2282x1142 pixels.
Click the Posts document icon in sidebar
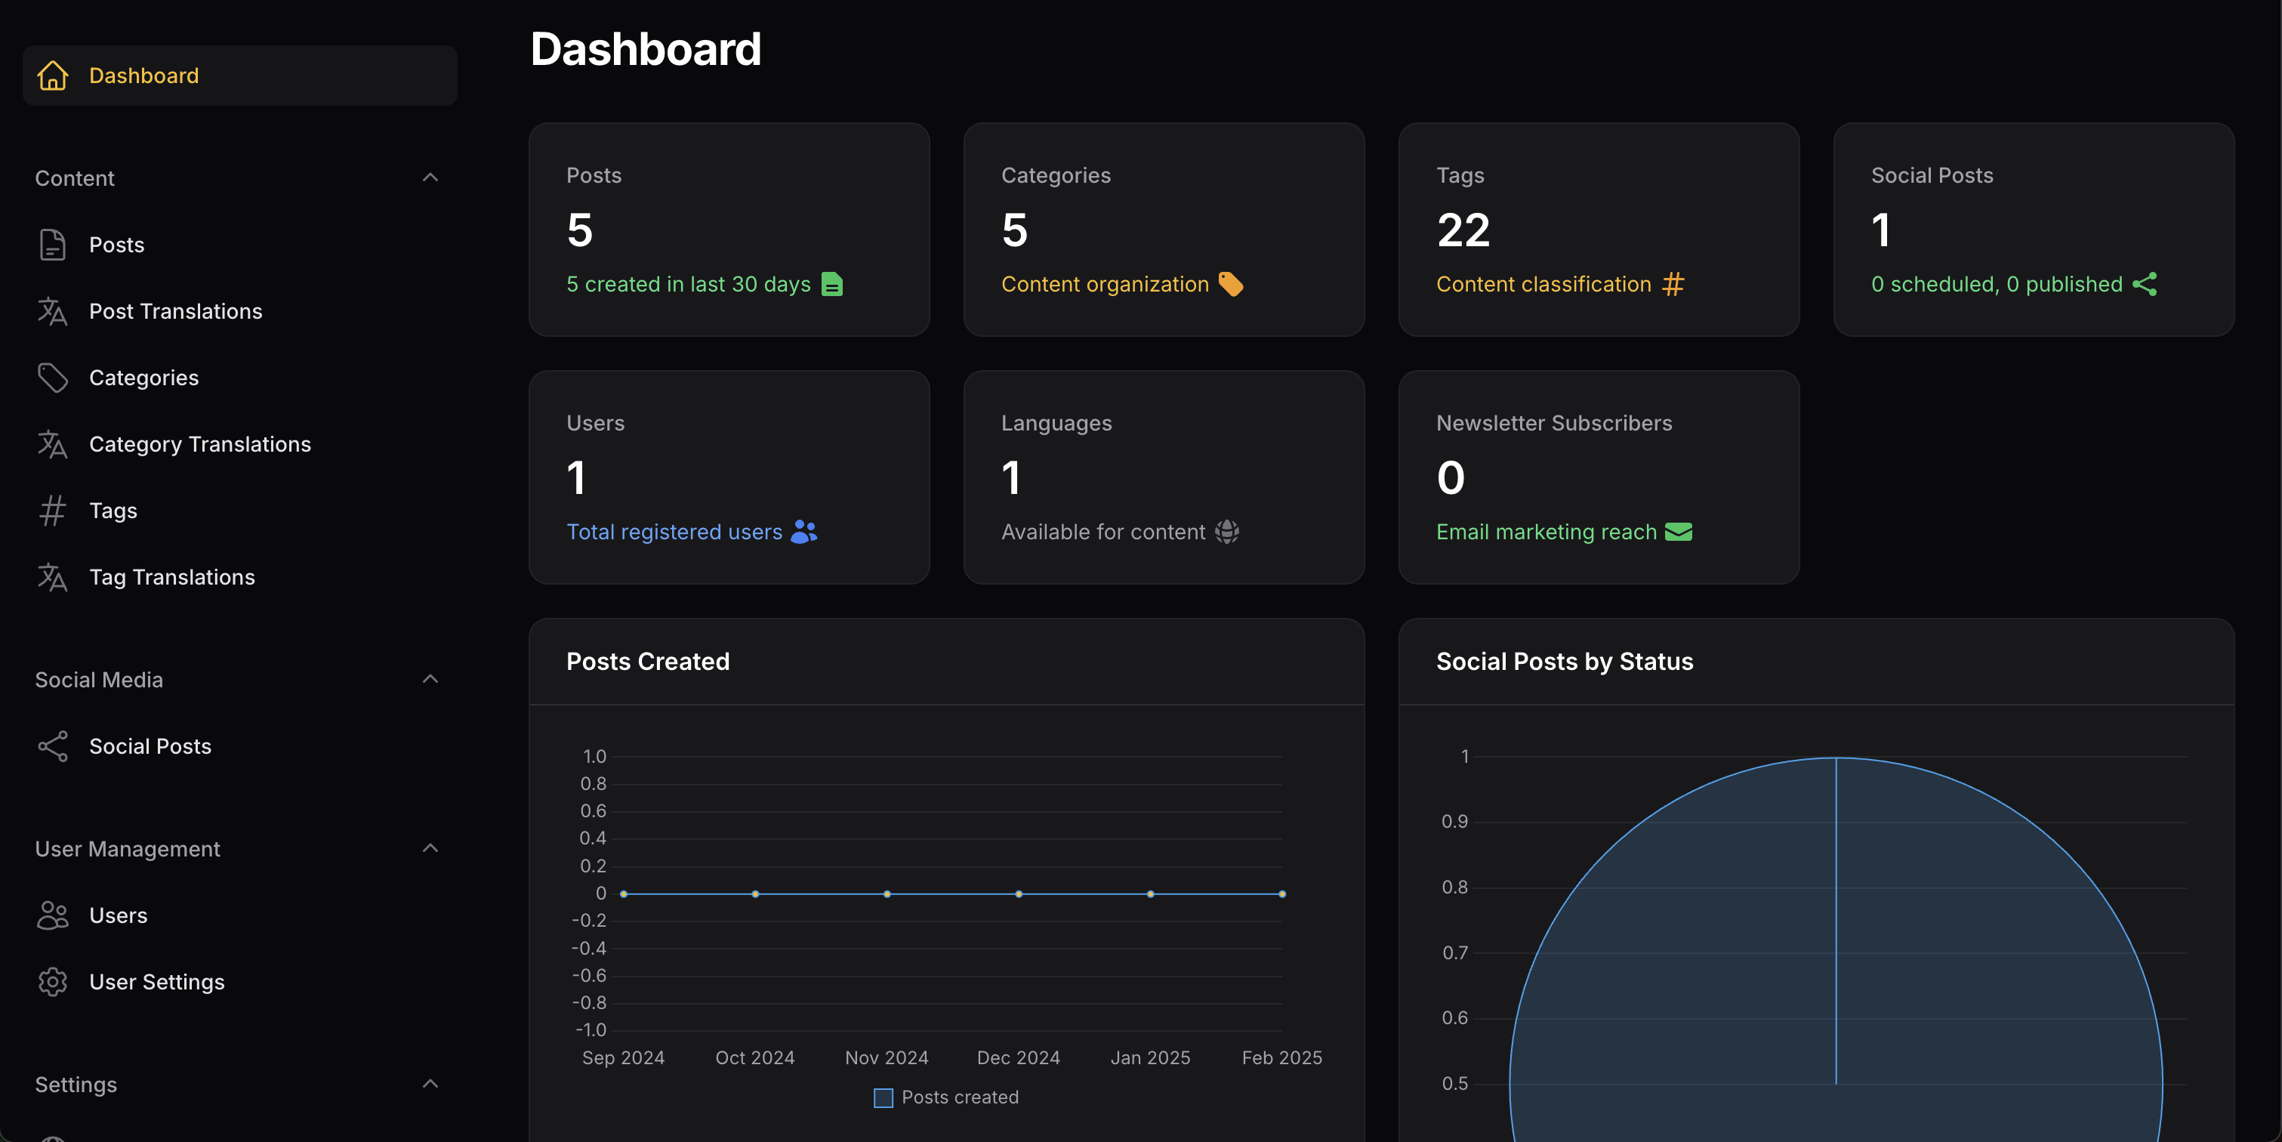pyautogui.click(x=52, y=245)
